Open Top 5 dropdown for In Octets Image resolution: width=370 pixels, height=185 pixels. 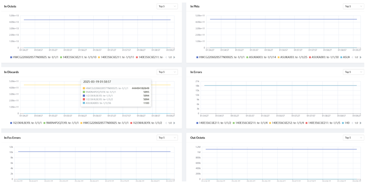tap(167, 6)
